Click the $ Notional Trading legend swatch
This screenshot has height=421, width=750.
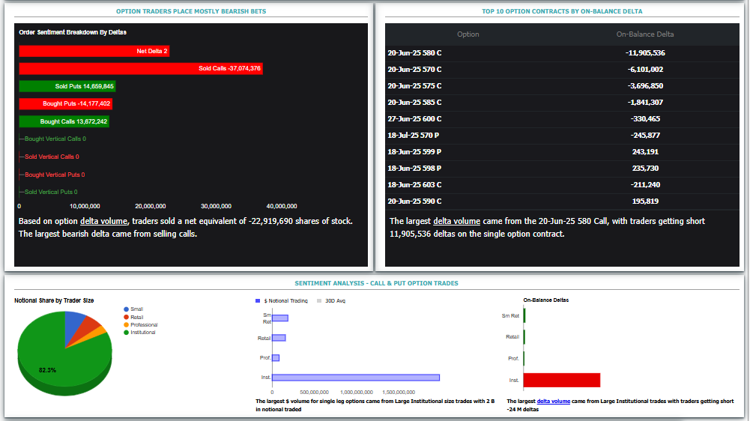click(x=258, y=301)
